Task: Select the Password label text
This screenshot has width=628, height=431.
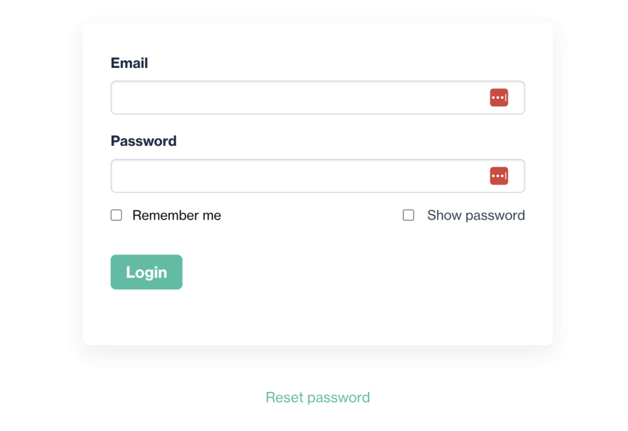Action: pos(144,141)
